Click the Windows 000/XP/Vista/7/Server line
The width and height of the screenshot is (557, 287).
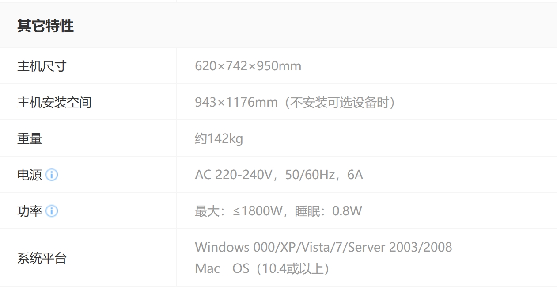coord(323,247)
